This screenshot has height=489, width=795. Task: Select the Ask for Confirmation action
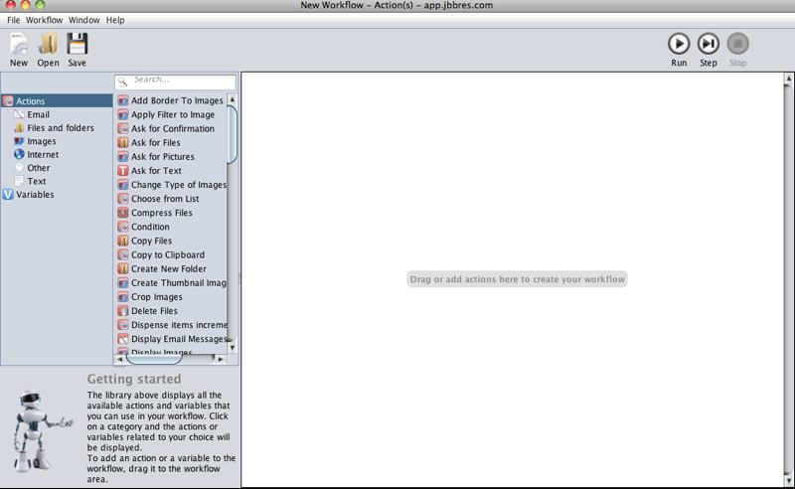171,129
